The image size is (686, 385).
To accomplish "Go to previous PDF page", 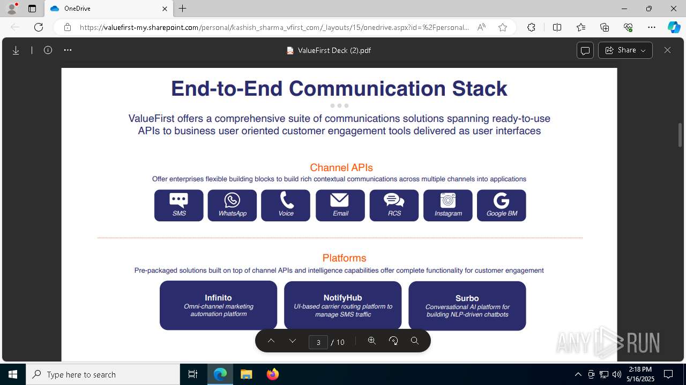I will 271,341.
